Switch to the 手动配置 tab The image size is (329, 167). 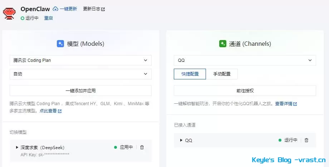pyautogui.click(x=222, y=74)
